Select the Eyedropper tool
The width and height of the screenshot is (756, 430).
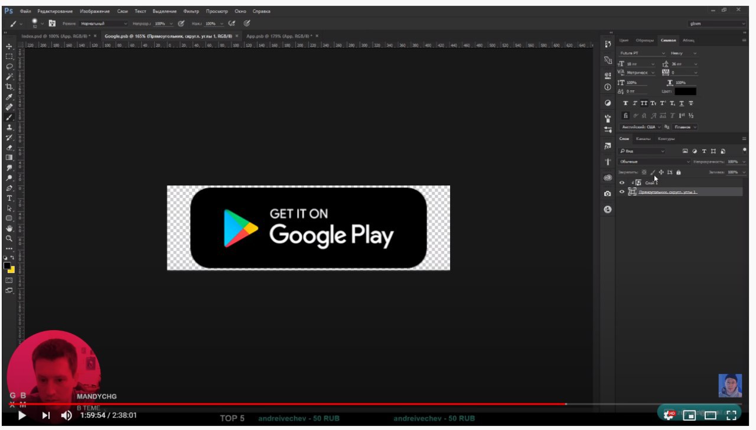(x=9, y=97)
